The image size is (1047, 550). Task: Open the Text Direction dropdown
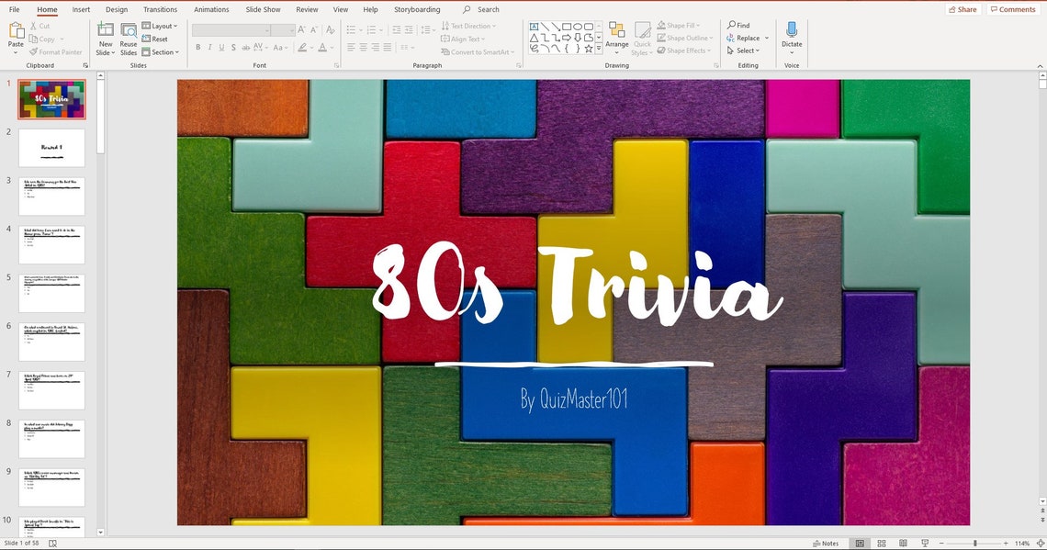click(469, 26)
